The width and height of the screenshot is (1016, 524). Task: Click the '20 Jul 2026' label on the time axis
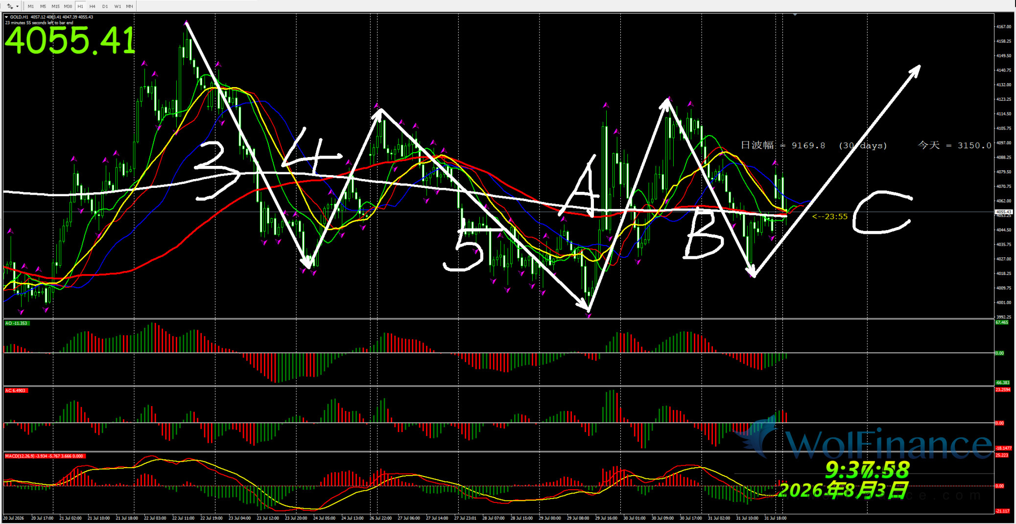tap(14, 518)
